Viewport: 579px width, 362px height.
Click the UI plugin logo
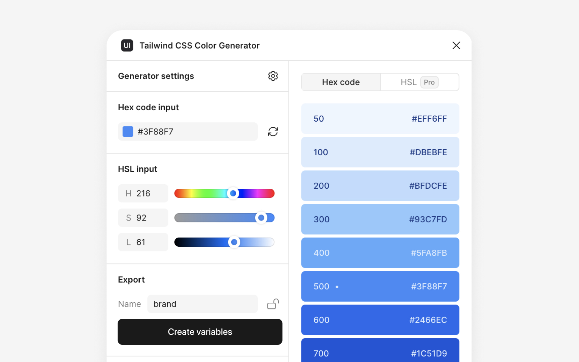click(x=127, y=45)
